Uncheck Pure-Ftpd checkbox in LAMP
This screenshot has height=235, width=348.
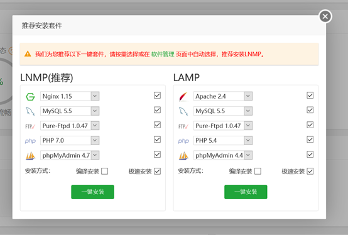[x=310, y=125]
